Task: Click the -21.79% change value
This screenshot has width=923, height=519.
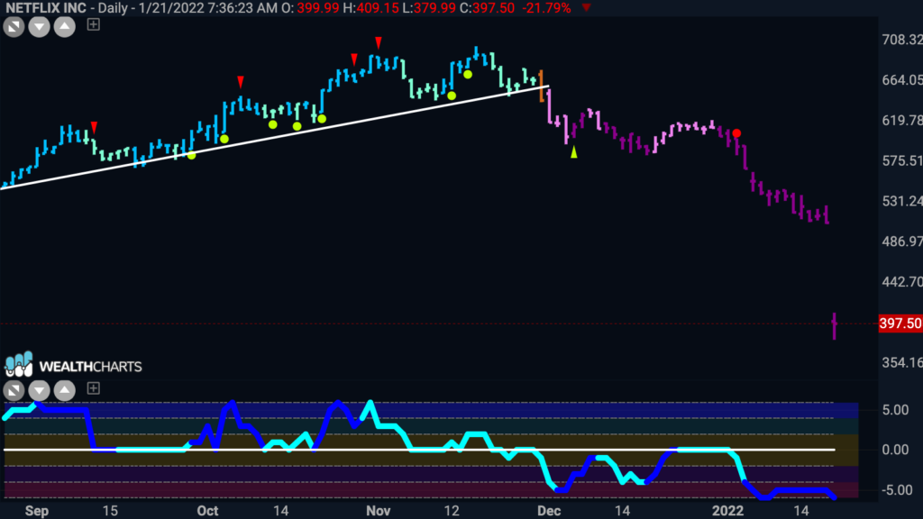Action: pos(546,8)
